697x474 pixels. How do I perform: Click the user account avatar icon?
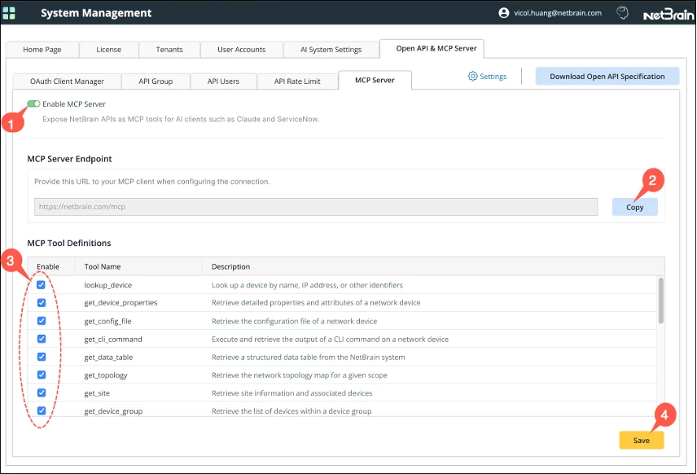504,13
